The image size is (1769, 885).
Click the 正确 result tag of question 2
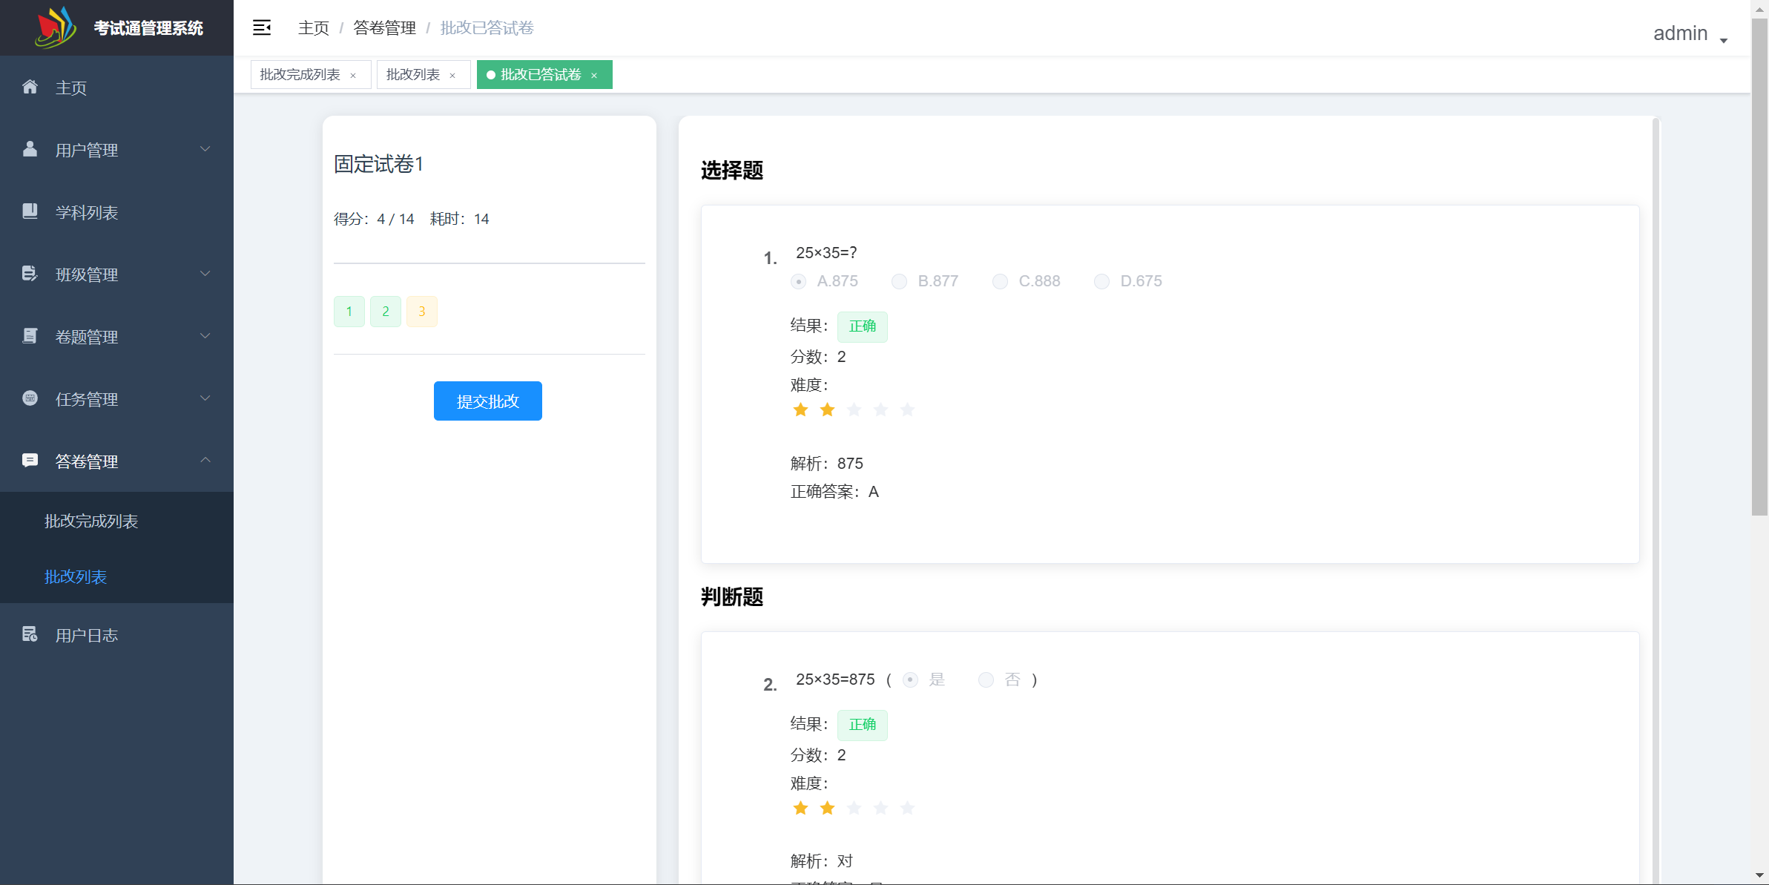tap(862, 725)
